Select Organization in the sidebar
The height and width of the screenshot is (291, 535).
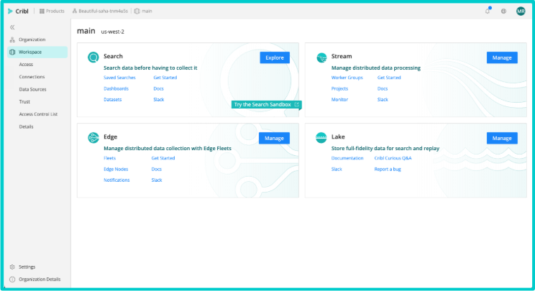pos(32,40)
